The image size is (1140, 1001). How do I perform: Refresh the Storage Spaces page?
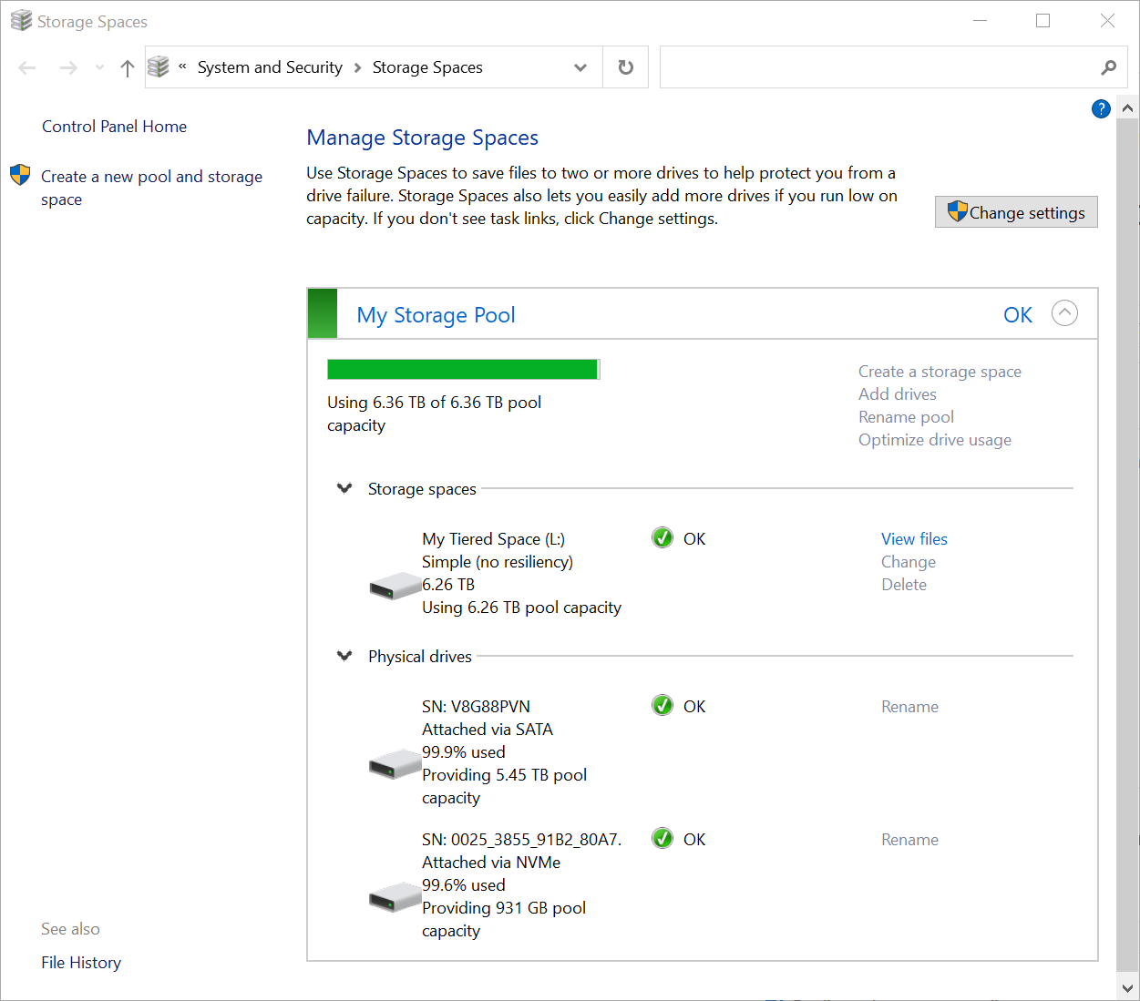[x=625, y=66]
